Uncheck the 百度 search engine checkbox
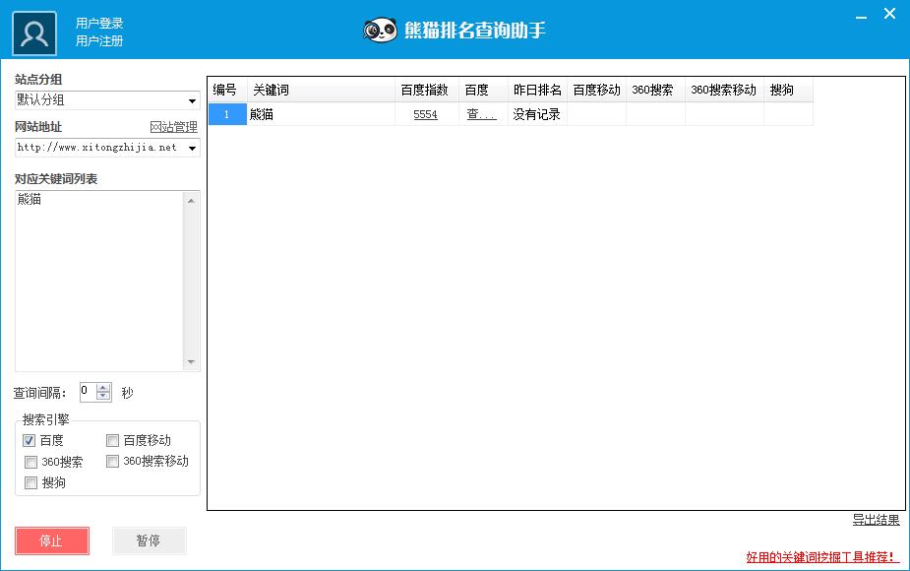The image size is (910, 571). (29, 440)
